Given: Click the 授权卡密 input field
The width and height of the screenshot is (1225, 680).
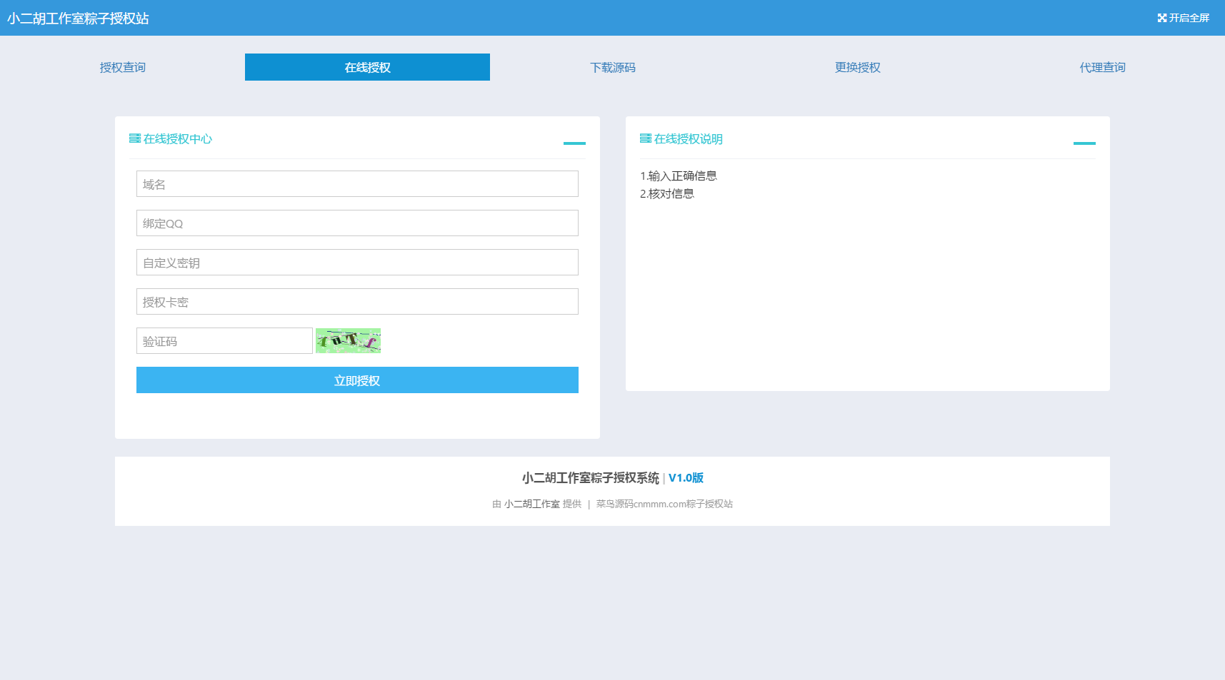Looking at the screenshot, I should point(357,301).
